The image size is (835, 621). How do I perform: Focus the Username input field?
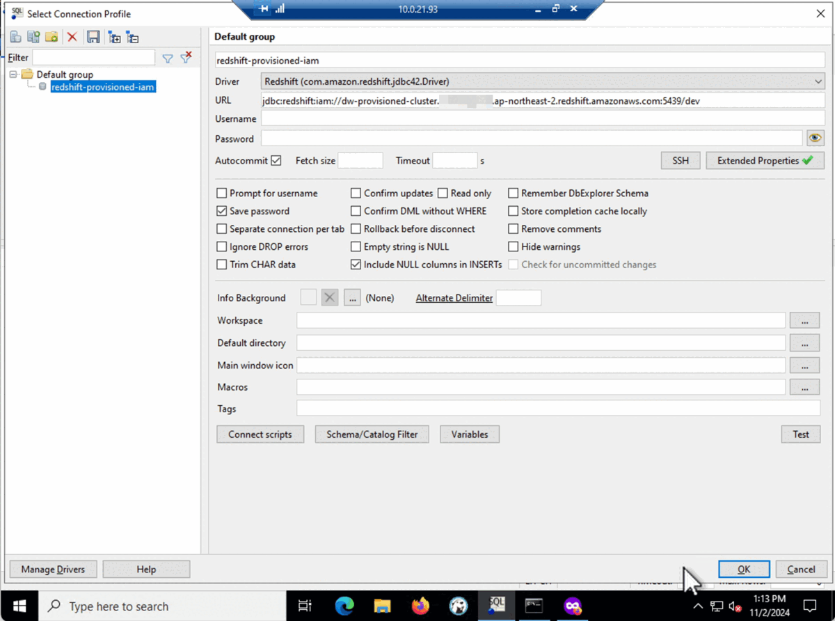click(x=543, y=119)
